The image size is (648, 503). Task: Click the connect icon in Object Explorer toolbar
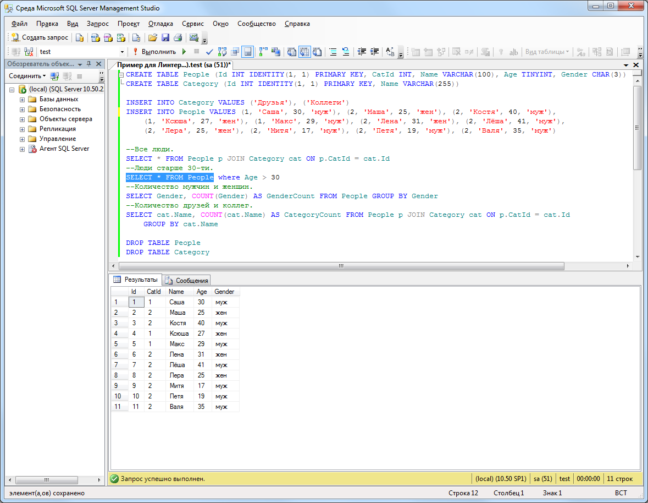[54, 76]
